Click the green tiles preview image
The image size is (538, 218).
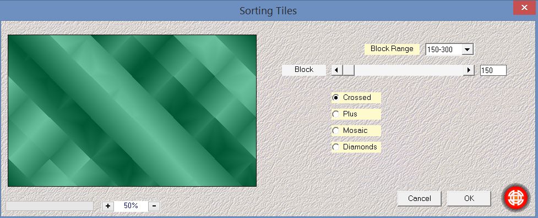[132, 110]
